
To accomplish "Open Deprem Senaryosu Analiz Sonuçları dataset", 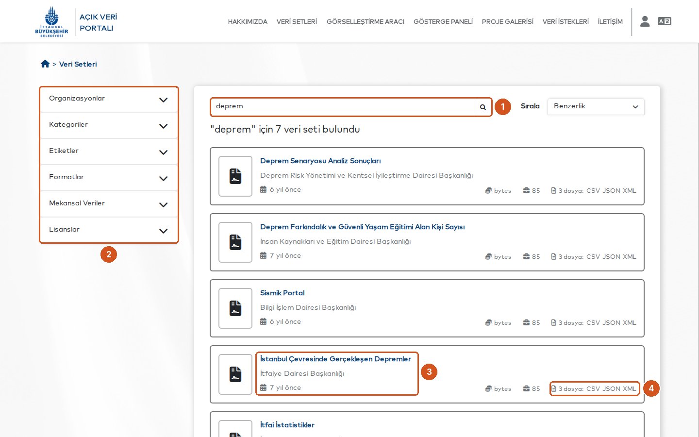I will click(x=320, y=161).
